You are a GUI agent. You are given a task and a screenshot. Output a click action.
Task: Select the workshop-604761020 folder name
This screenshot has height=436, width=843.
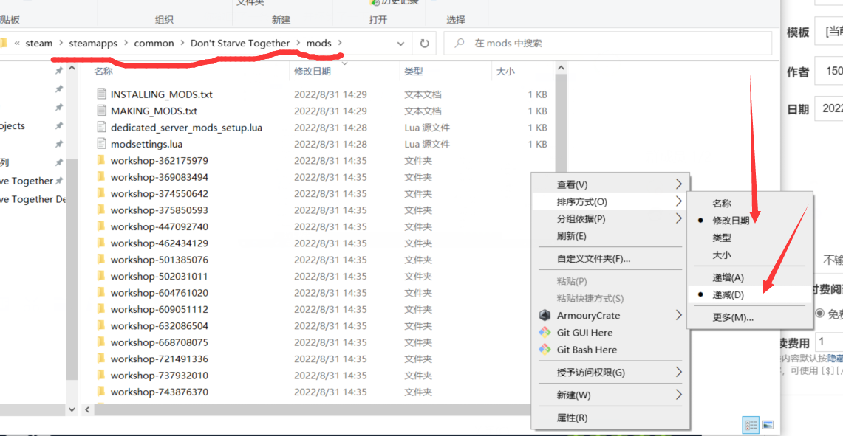click(x=159, y=293)
